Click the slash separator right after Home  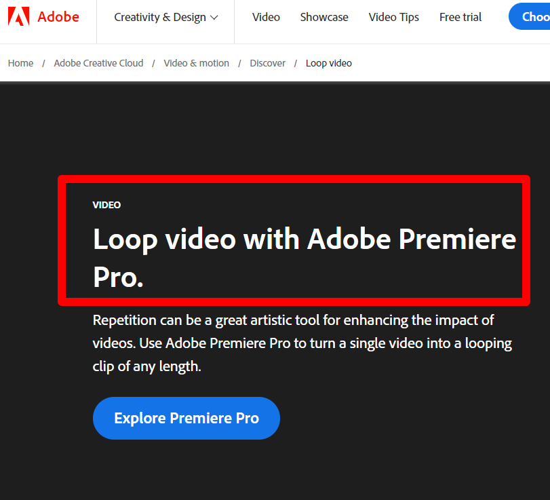[x=43, y=63]
